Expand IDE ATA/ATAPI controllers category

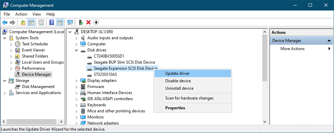click(77, 99)
